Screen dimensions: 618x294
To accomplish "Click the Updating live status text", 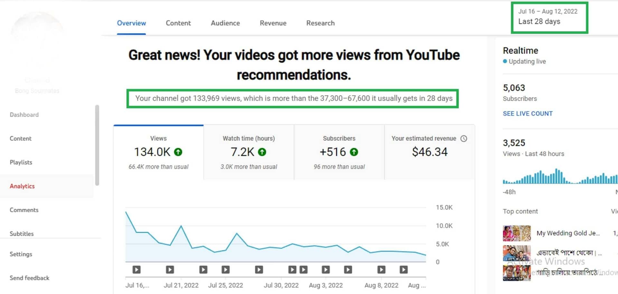I will (527, 61).
